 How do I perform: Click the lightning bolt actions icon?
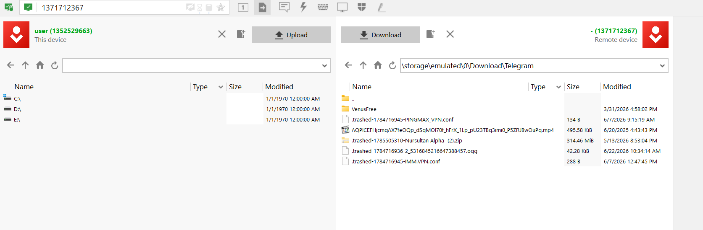coord(303,7)
